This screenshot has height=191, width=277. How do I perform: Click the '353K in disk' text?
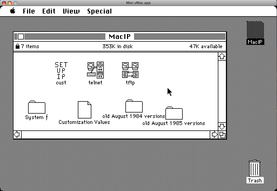click(118, 46)
